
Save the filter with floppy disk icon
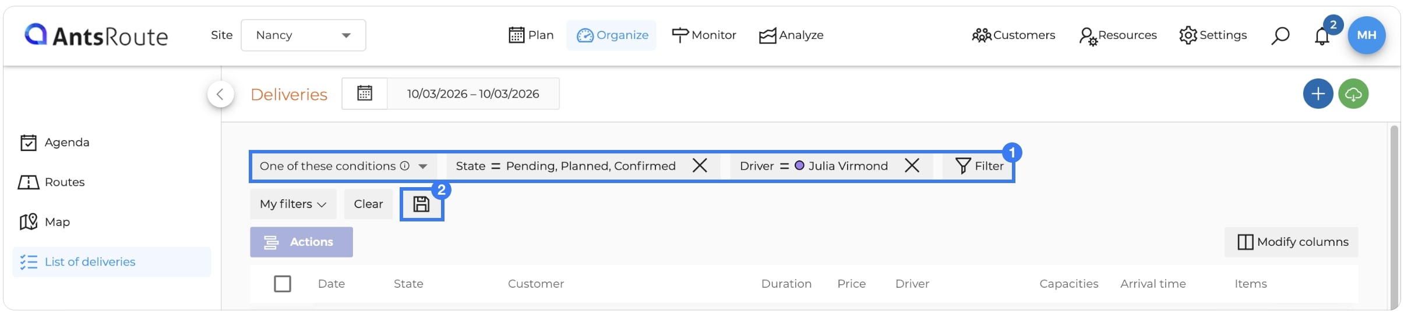[x=421, y=204]
